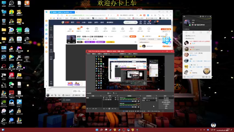Open OBS Studio desktop shortcut
The height and width of the screenshot is (132, 234).
pyautogui.click(x=11, y=4)
